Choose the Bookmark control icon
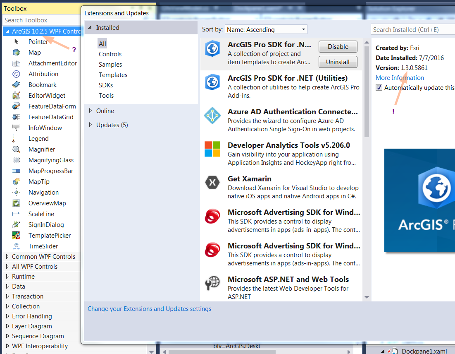This screenshot has height=354, width=455. click(x=16, y=85)
